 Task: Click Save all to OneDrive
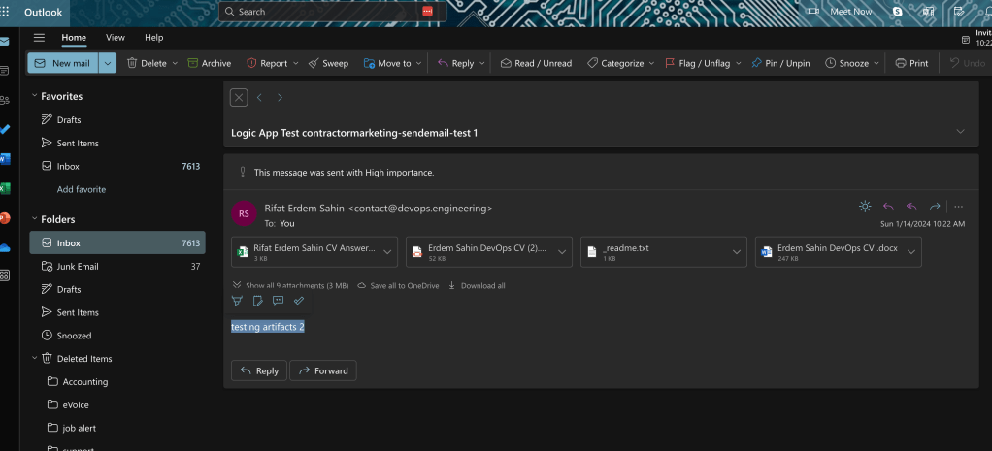398,285
